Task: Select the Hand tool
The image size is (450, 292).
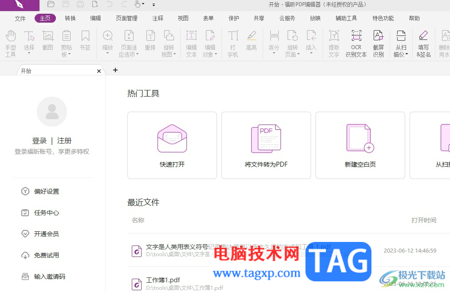Action: [x=11, y=43]
